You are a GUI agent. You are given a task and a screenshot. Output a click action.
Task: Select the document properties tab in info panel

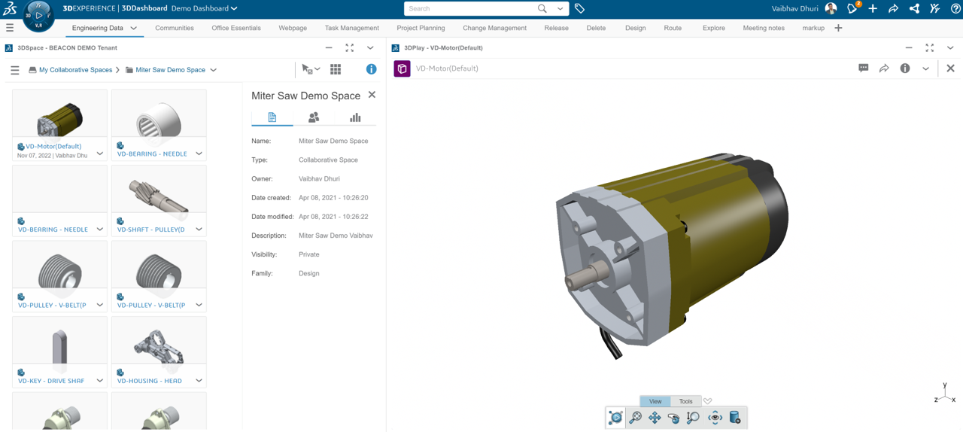coord(272,117)
